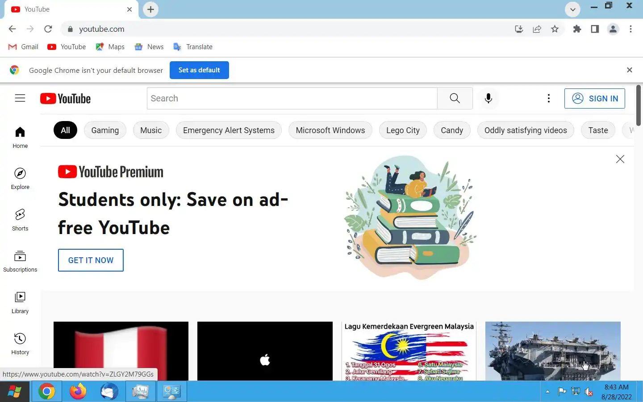Open History in sidebar
The width and height of the screenshot is (643, 402).
[20, 344]
